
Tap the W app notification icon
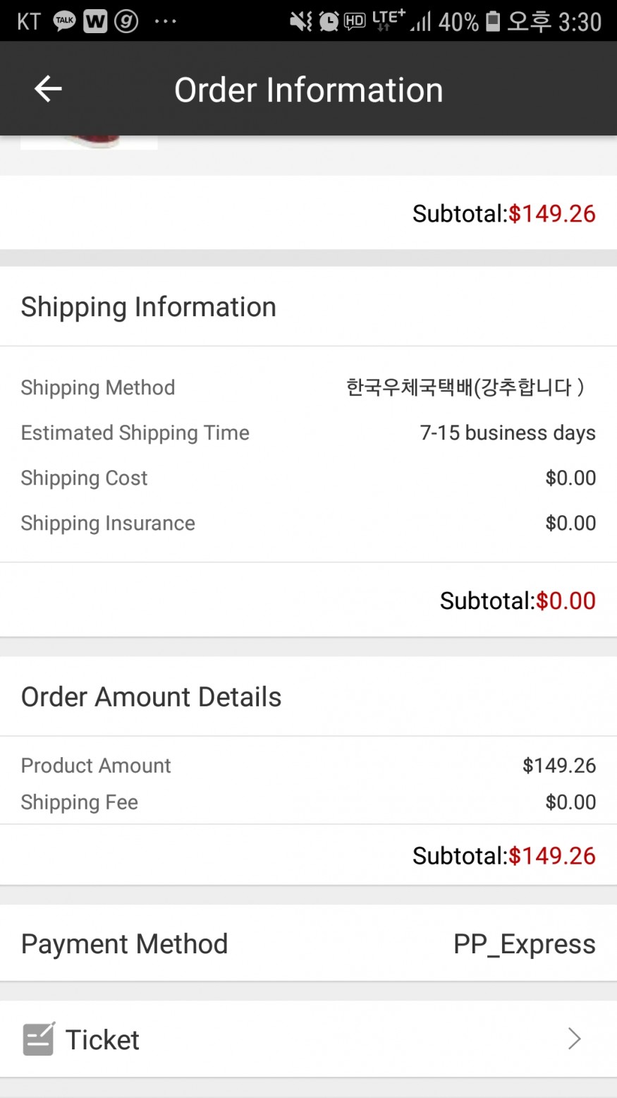point(95,21)
